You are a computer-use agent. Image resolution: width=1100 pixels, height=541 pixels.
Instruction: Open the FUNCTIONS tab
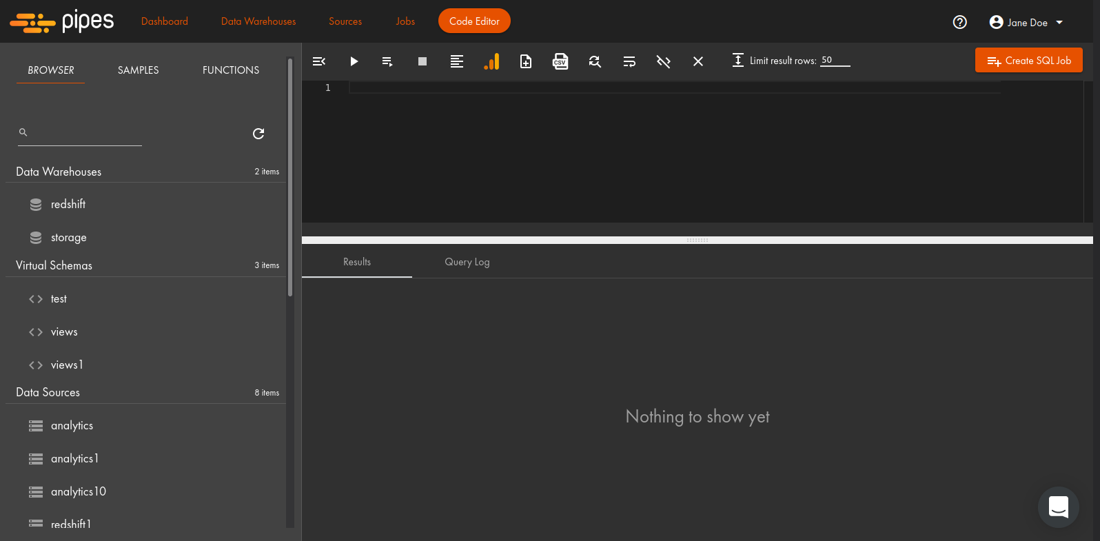tap(231, 70)
